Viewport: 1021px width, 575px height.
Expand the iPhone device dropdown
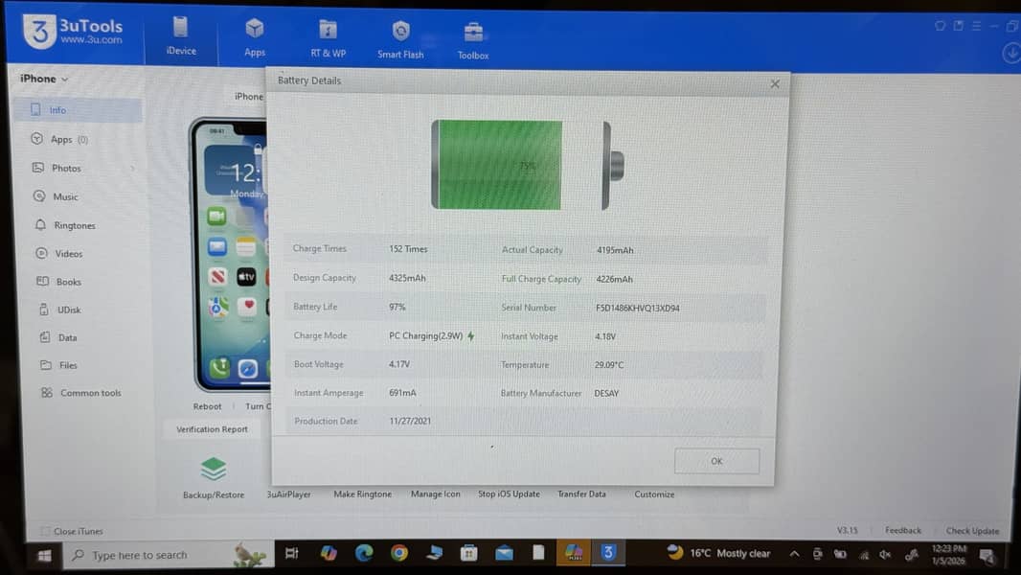(45, 79)
